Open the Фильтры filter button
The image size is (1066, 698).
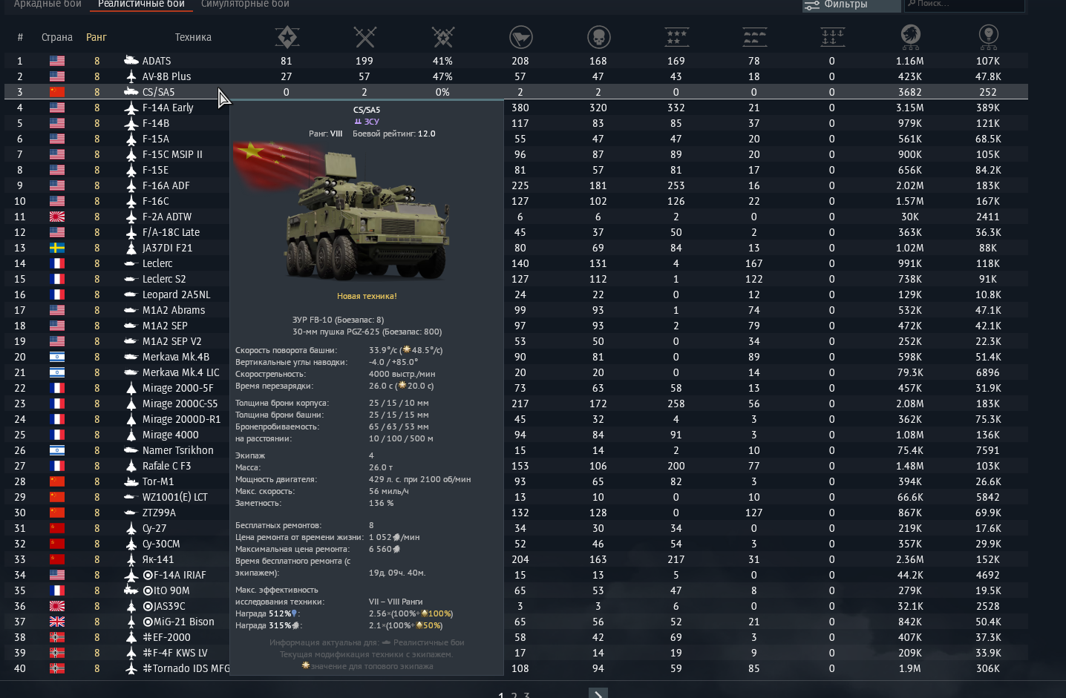pyautogui.click(x=851, y=4)
